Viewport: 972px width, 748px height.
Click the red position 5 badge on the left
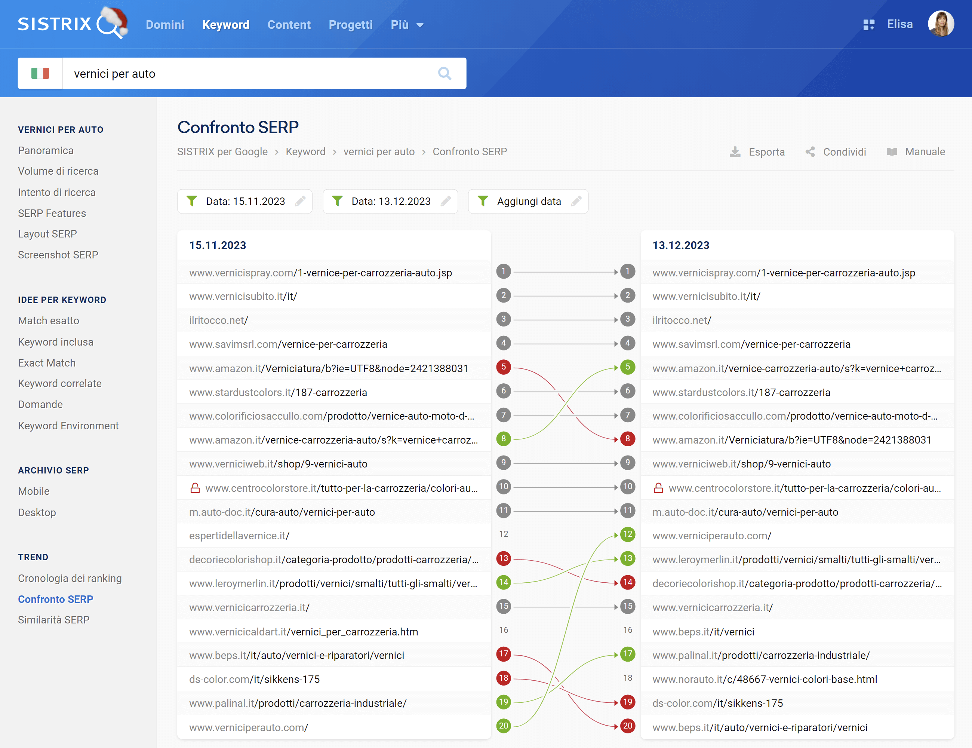pos(503,367)
